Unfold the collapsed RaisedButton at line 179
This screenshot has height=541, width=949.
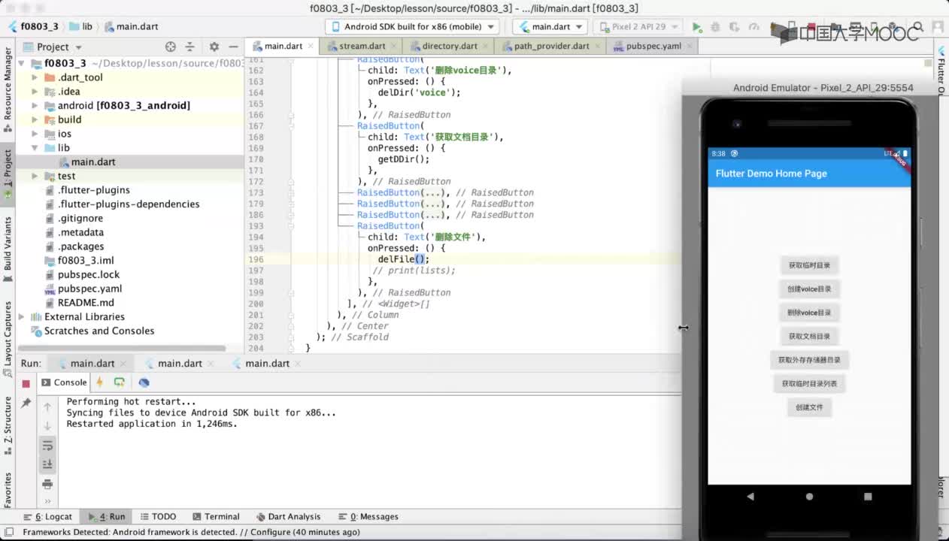point(290,204)
